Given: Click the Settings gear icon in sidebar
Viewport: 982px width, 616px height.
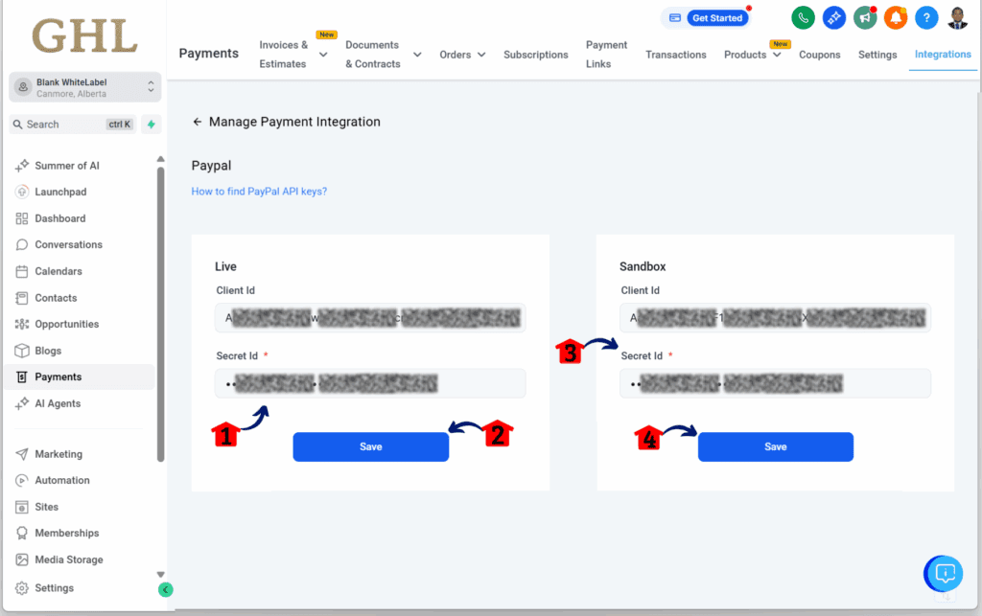Looking at the screenshot, I should tap(22, 588).
